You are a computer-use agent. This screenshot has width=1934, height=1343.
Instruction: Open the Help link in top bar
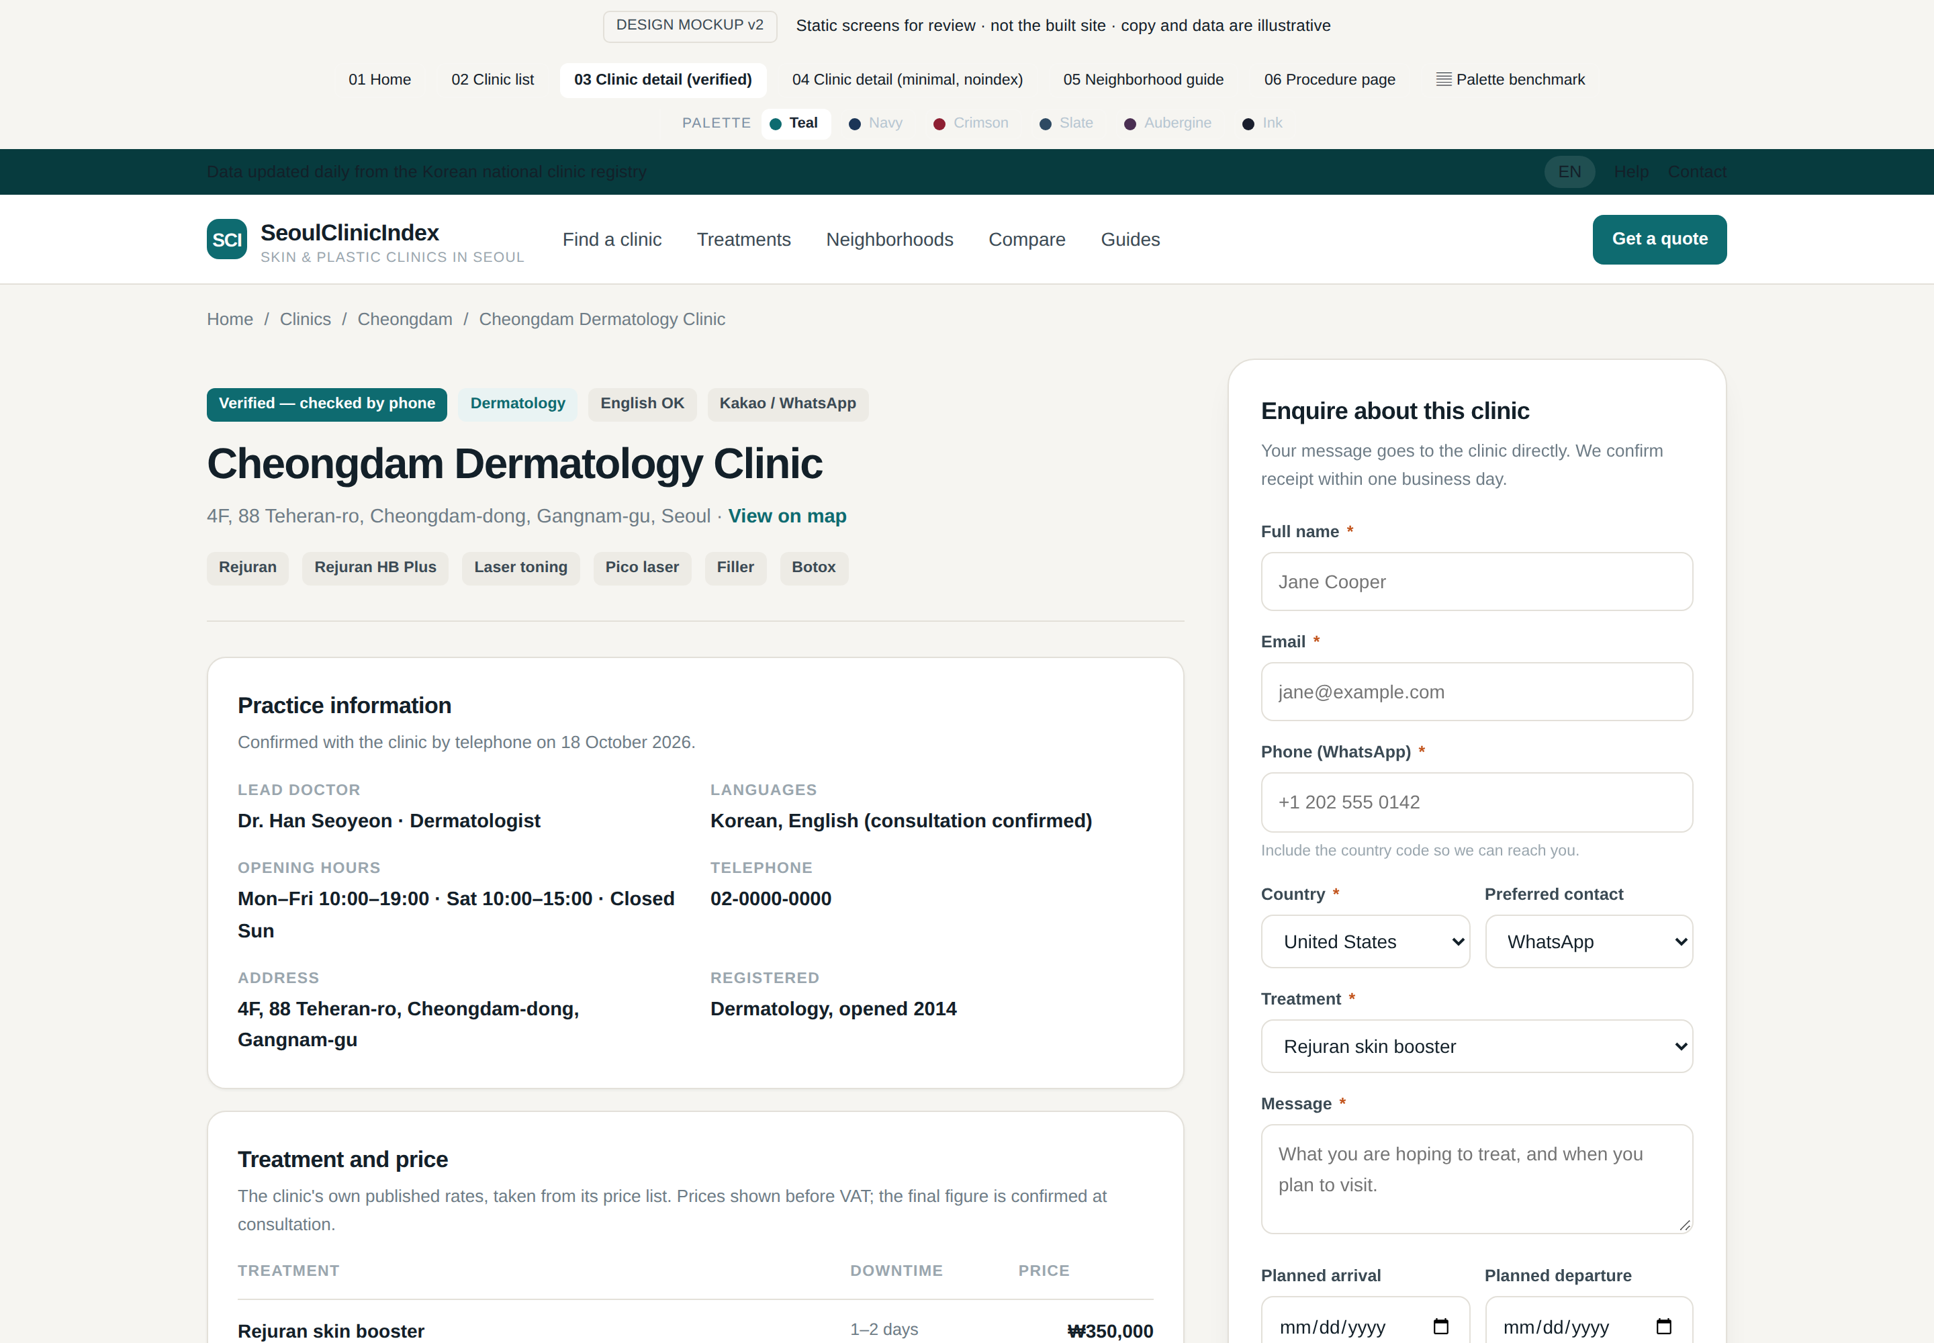click(x=1631, y=172)
